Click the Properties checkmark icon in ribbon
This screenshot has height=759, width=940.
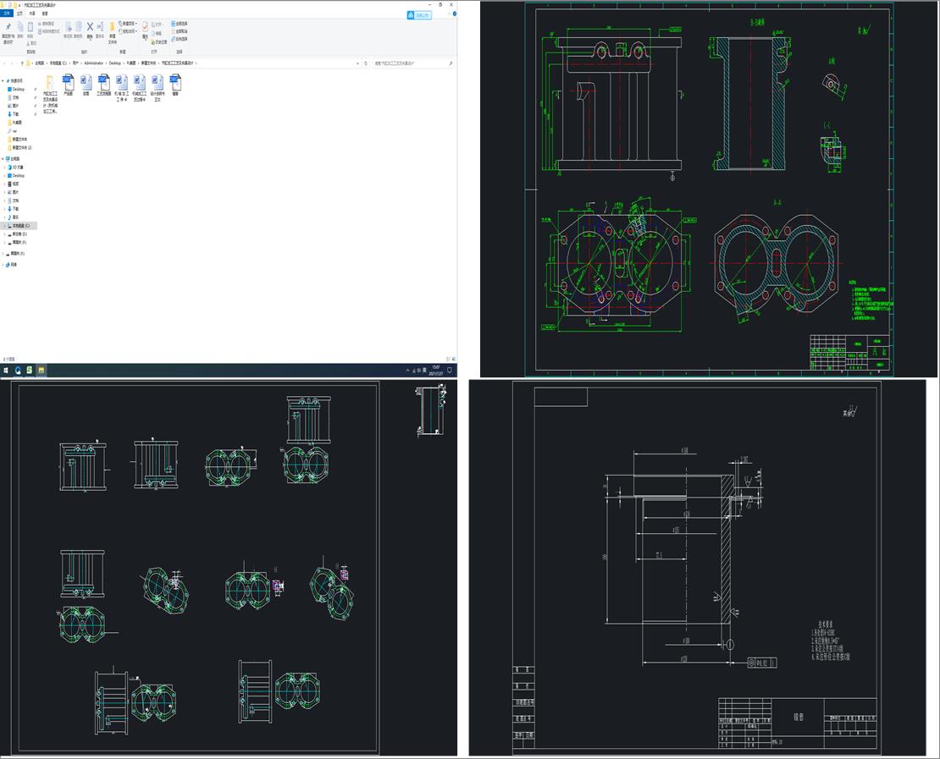click(145, 28)
